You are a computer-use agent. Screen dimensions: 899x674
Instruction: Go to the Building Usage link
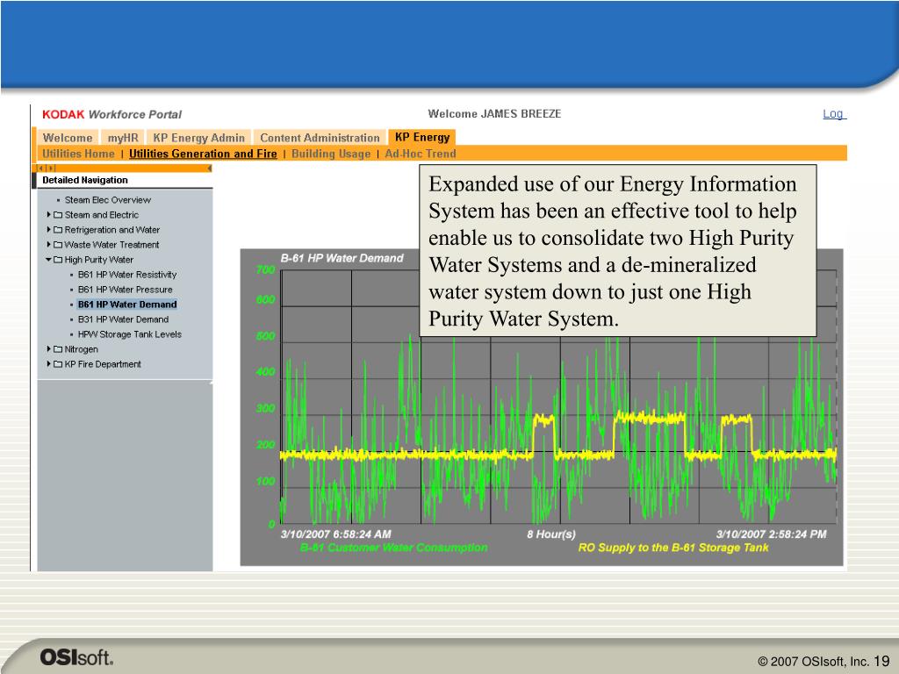coord(331,154)
